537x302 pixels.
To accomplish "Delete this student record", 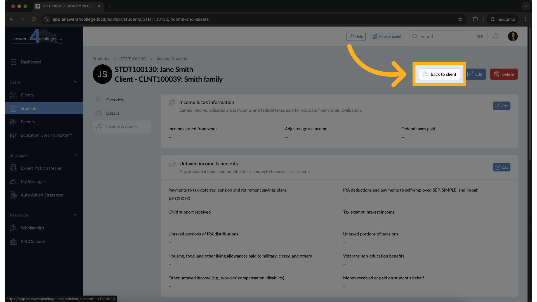I will point(504,74).
